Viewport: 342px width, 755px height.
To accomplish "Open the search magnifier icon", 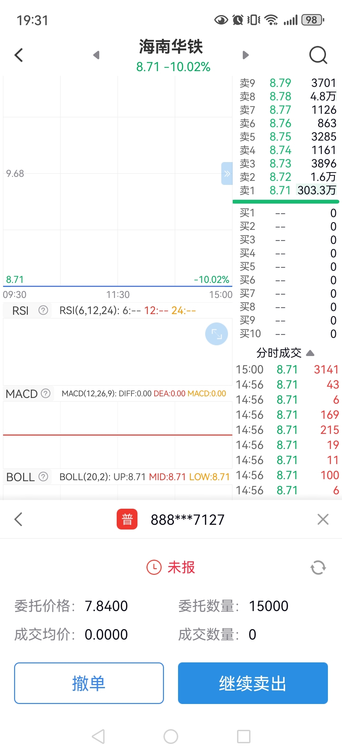I will click(x=318, y=55).
